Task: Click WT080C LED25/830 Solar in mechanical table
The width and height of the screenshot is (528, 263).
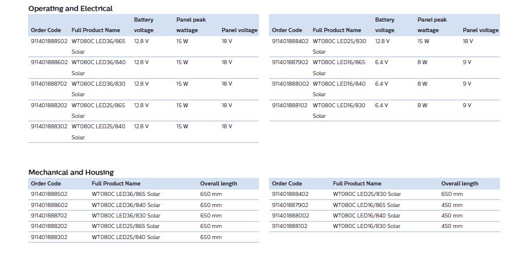Action: coord(367,194)
